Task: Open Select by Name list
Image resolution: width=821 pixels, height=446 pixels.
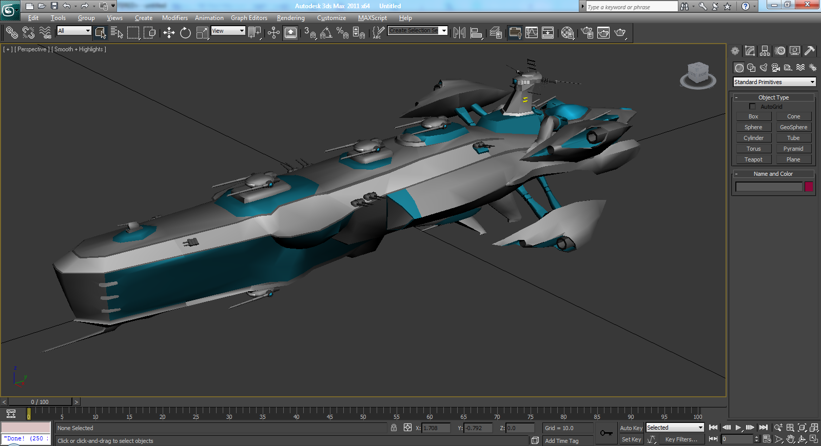Action: point(116,33)
